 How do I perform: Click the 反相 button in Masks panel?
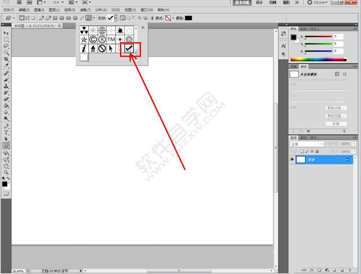coord(336,124)
